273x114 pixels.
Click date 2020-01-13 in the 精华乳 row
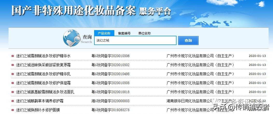point(257,74)
